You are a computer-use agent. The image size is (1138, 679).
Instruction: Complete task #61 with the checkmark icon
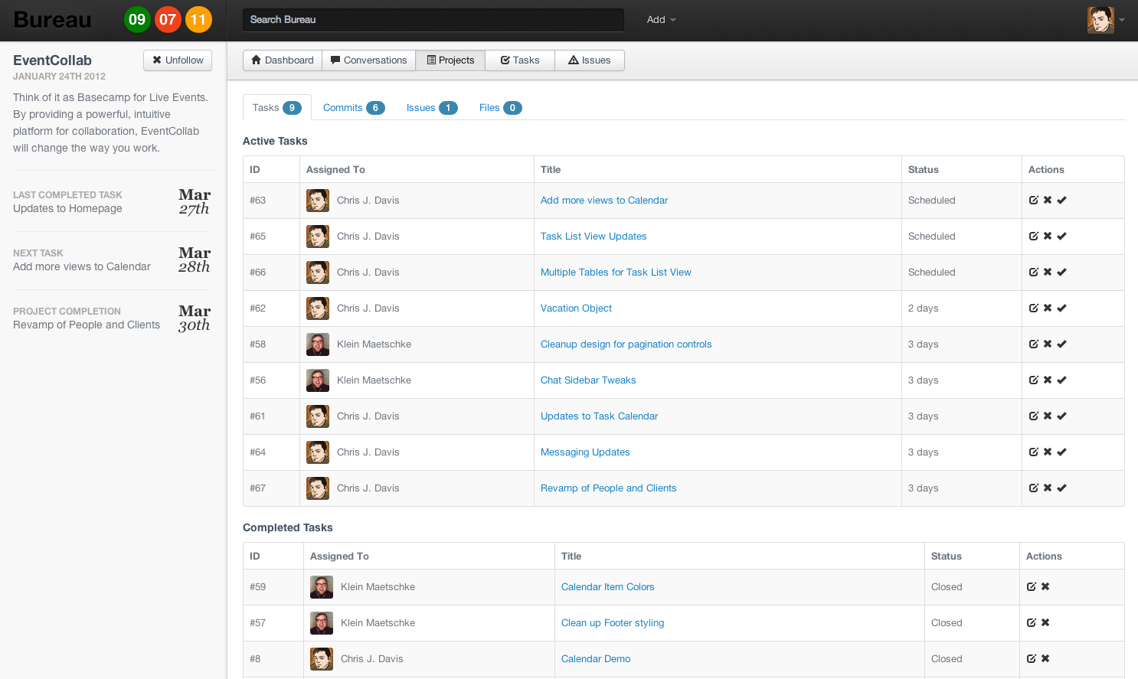1062,416
